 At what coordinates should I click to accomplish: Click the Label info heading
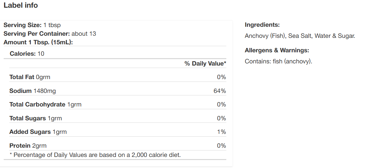[21, 5]
